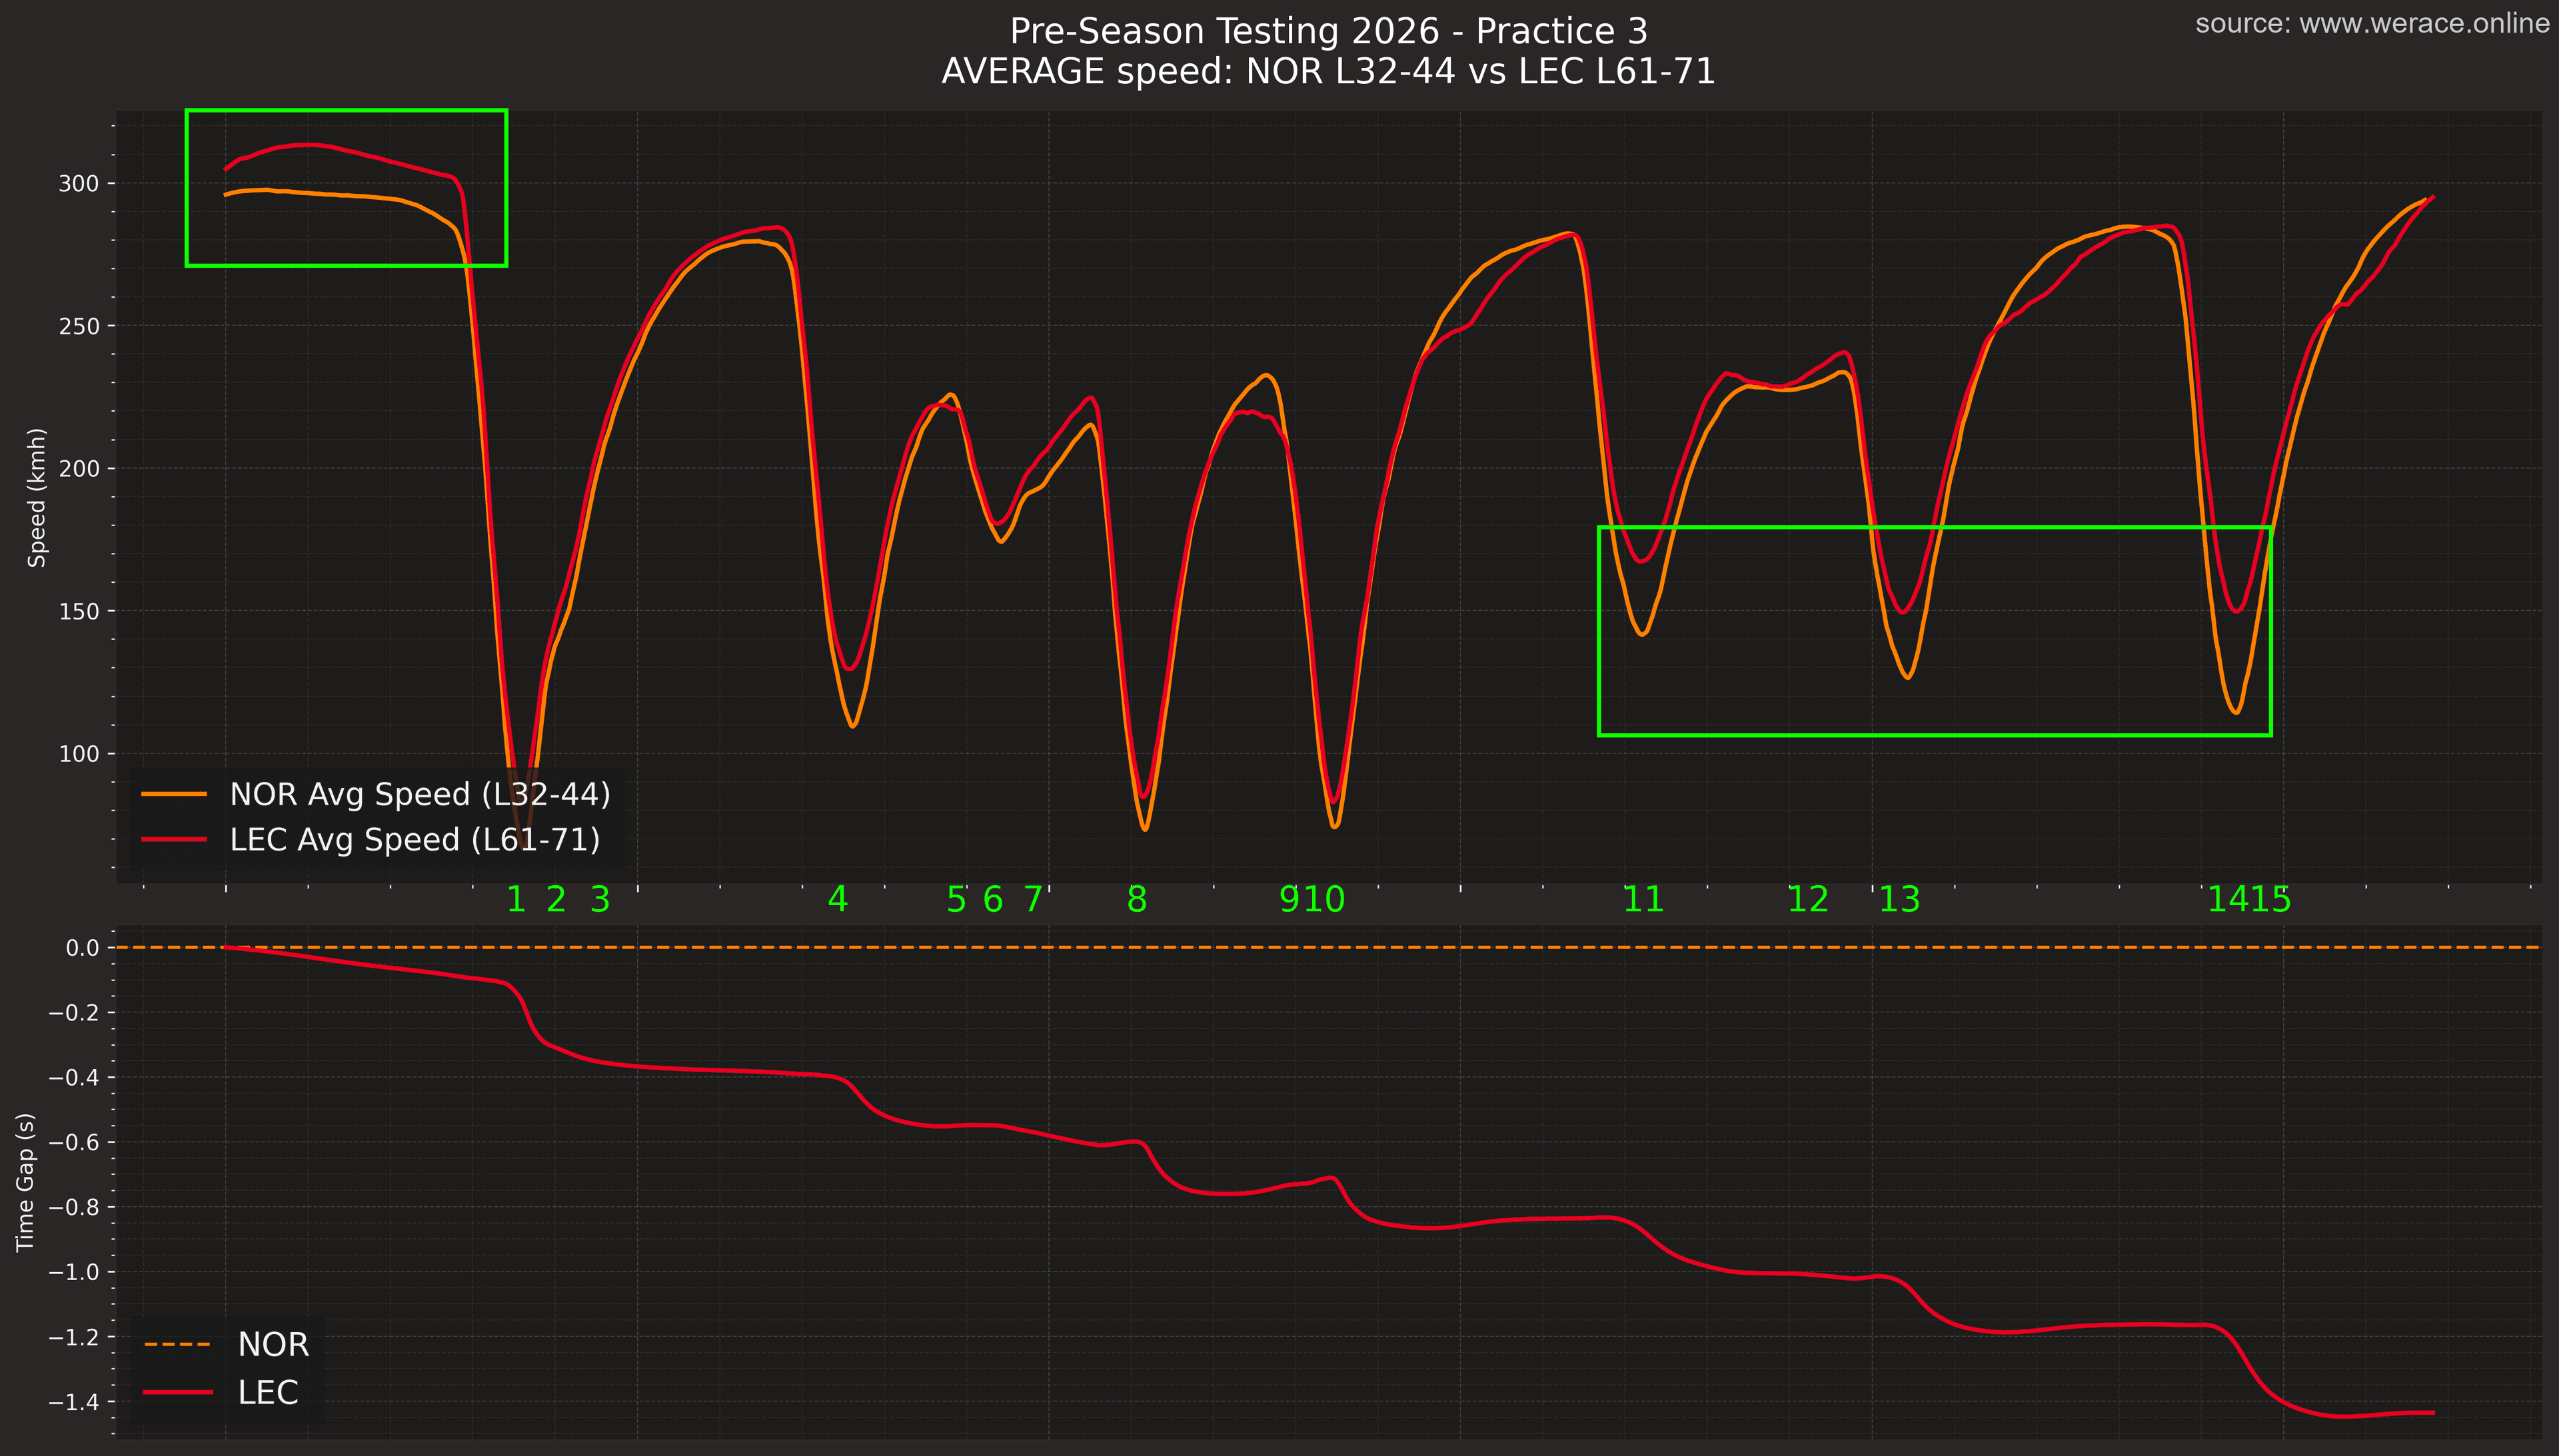Click the 0.0 time gap tick label
2559x1456 pixels.
(82, 948)
